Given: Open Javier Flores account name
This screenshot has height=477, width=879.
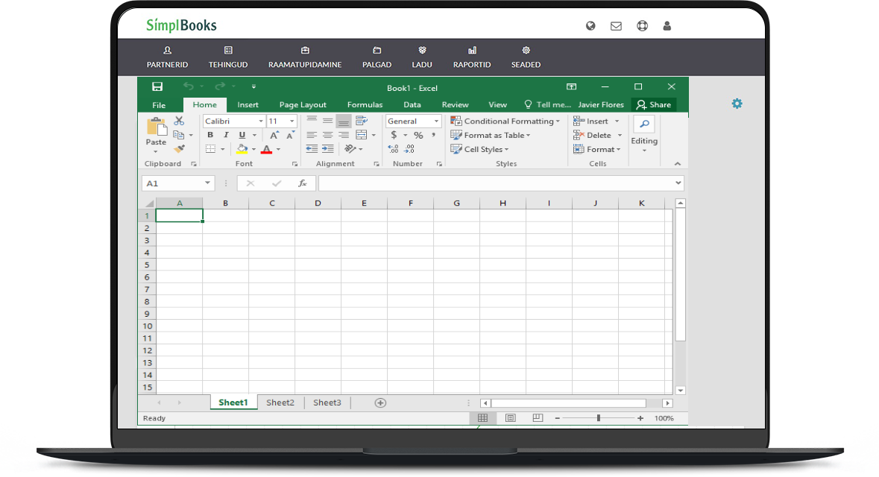Looking at the screenshot, I should pos(601,105).
